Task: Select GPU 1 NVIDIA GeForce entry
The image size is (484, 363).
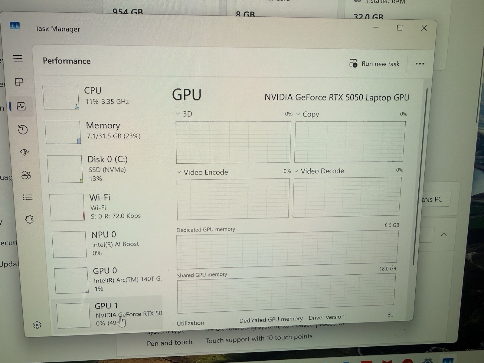Action: coord(107,315)
